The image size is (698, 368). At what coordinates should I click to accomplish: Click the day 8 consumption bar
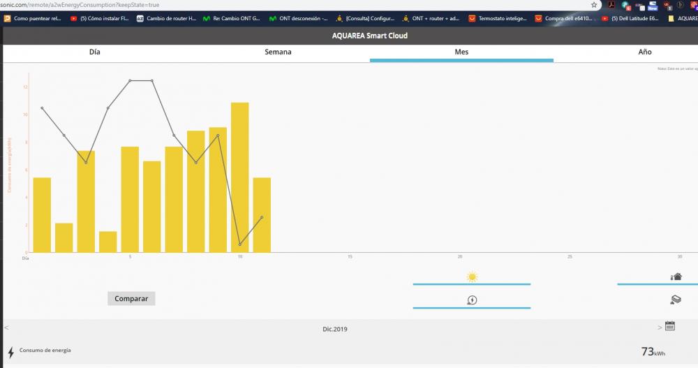196,191
